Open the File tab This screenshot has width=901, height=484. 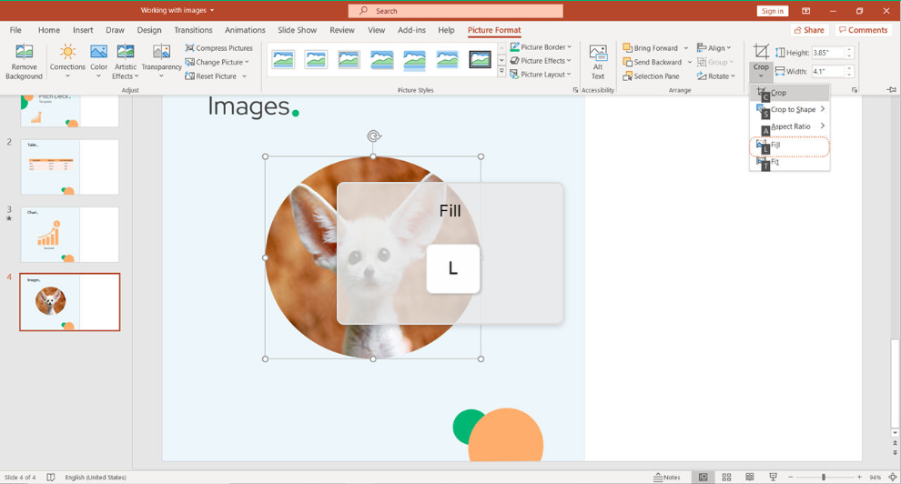coord(15,30)
